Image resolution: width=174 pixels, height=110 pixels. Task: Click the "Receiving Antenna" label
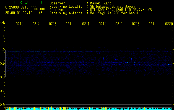(66, 13)
